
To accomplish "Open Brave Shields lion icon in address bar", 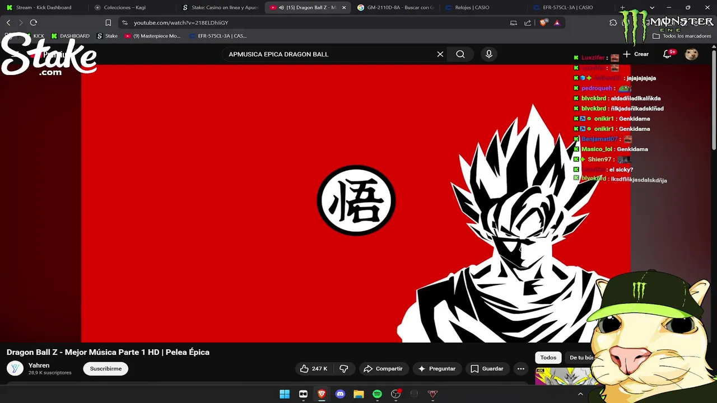I will (x=543, y=22).
